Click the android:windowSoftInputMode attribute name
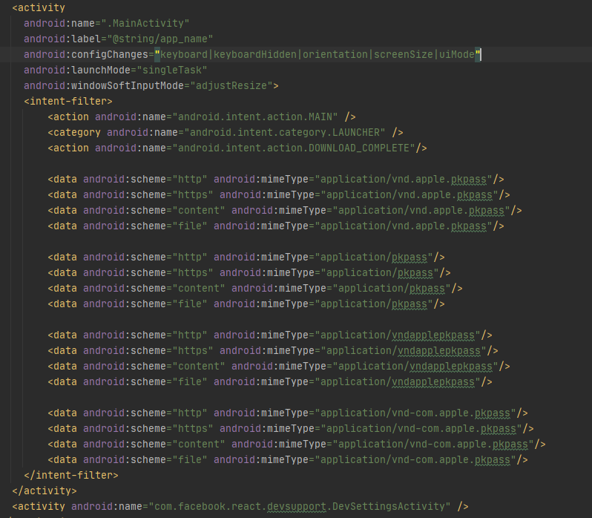The height and width of the screenshot is (518, 592). click(104, 85)
